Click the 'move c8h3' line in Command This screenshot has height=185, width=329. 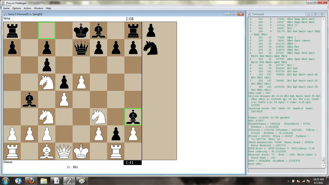click(x=255, y=164)
